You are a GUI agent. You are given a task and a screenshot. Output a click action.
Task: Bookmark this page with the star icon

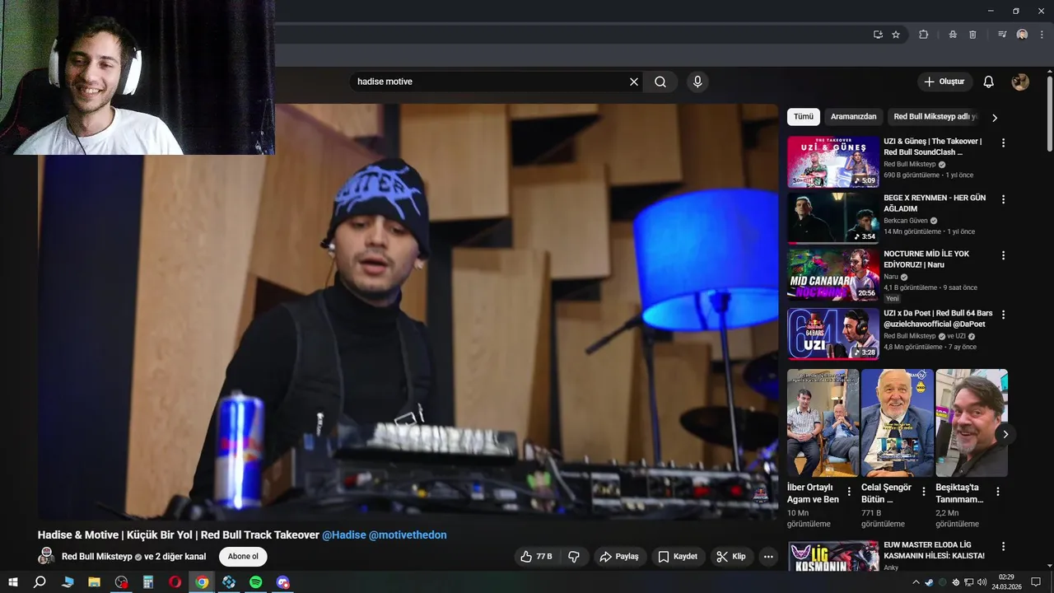click(x=896, y=35)
